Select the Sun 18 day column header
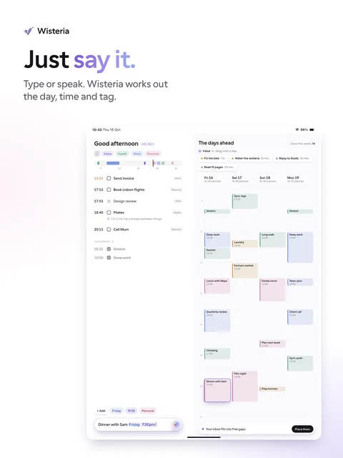The width and height of the screenshot is (343, 458). [268, 179]
